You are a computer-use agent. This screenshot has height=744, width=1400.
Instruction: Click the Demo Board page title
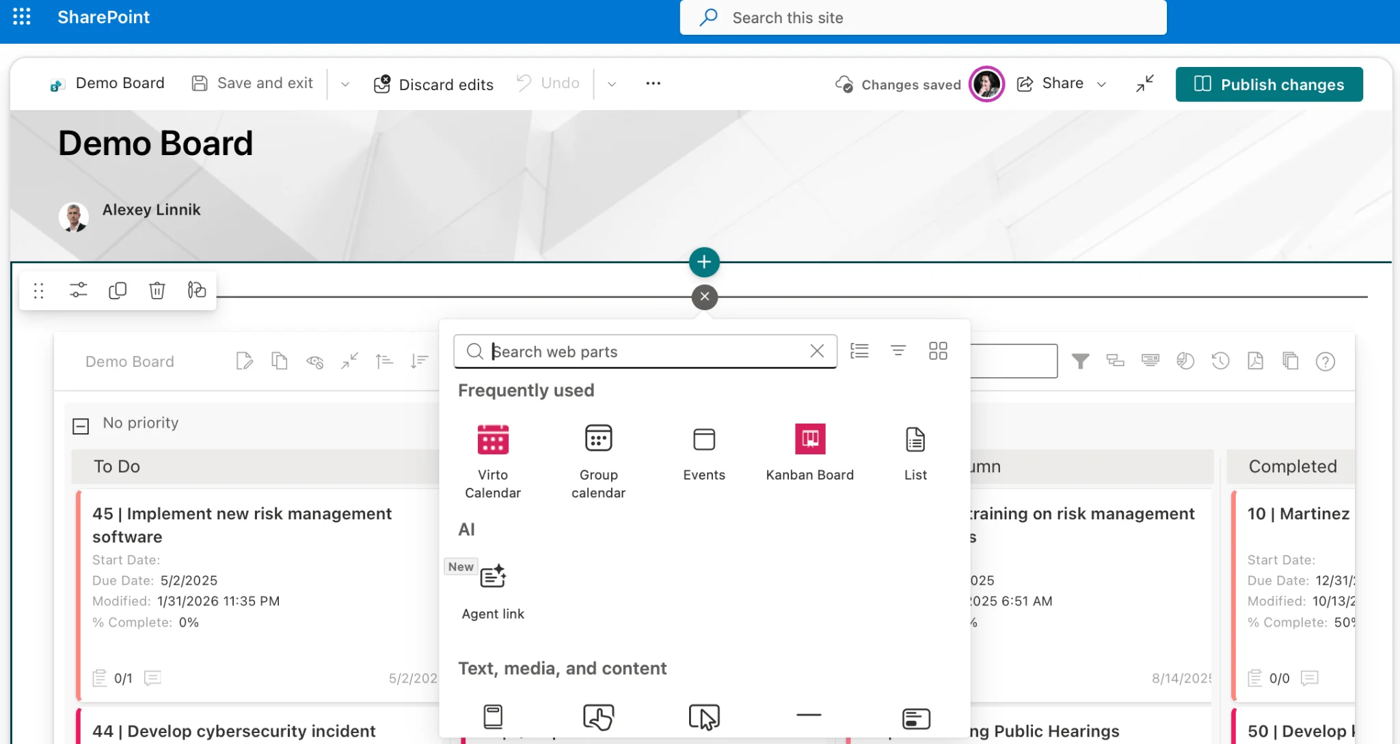(x=156, y=143)
